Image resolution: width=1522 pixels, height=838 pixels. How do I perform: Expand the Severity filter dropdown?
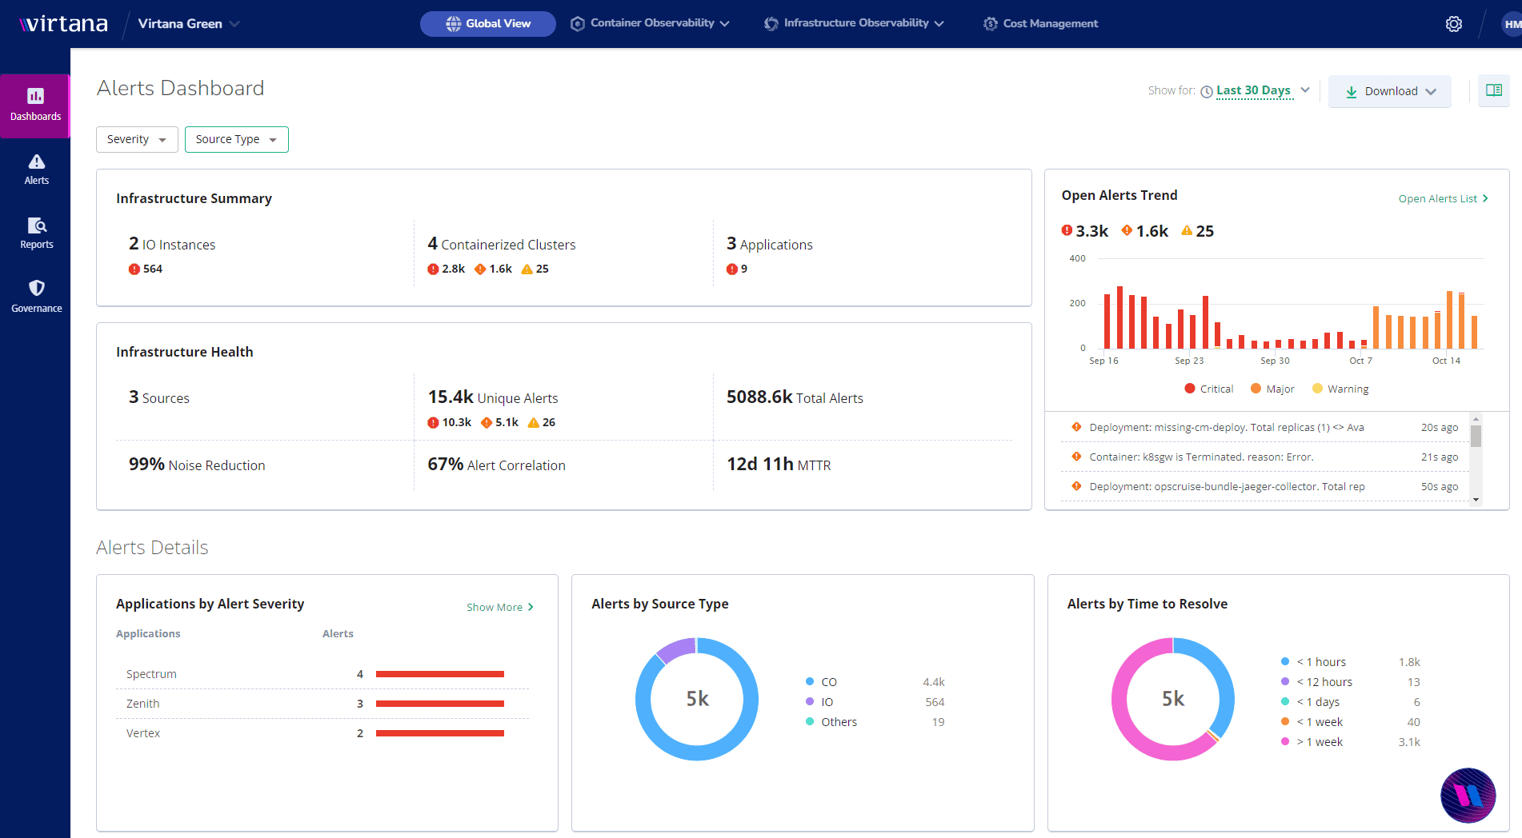[137, 139]
